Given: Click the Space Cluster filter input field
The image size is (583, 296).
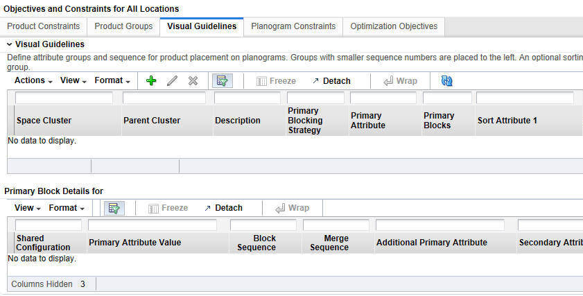Looking at the screenshot, I should (64, 98).
